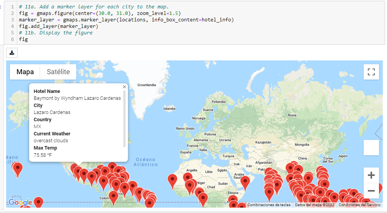The image size is (387, 213).
Task: Click the 'Islandia' map label
Action: [169, 109]
